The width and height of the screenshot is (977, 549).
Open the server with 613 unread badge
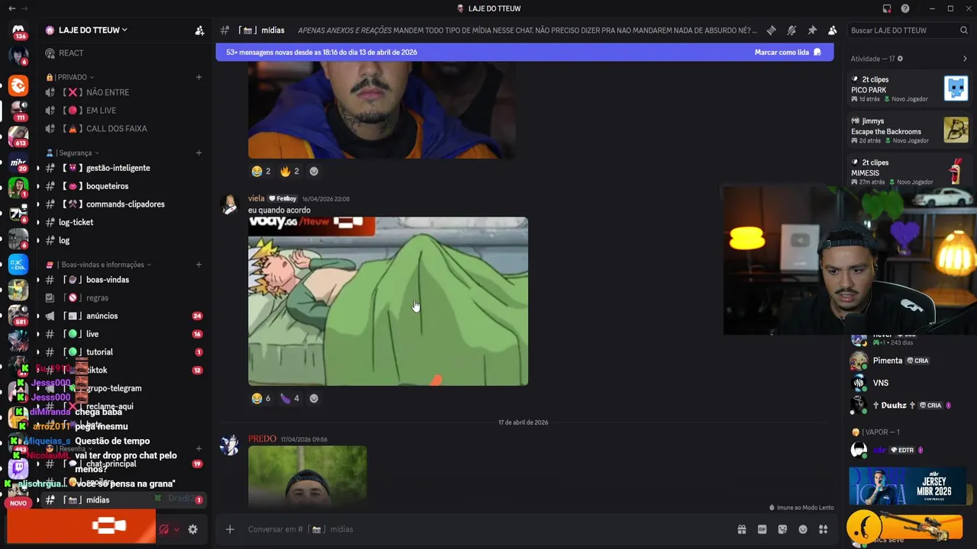[x=18, y=136]
